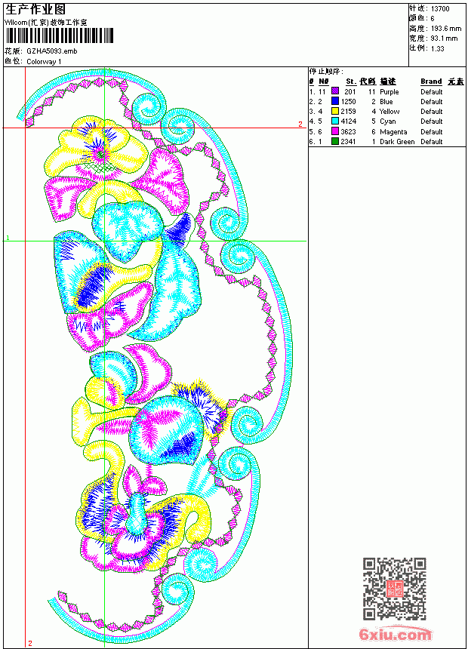The height and width of the screenshot is (649, 468).
Task: Choose the Cyan thread color swatch
Action: tap(335, 121)
